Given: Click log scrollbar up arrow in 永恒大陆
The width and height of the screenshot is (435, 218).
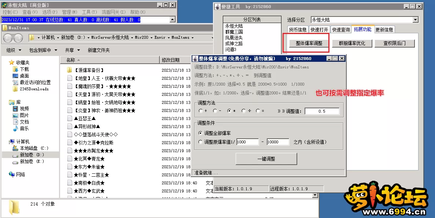Looking at the screenshot, I should pos(173,20).
